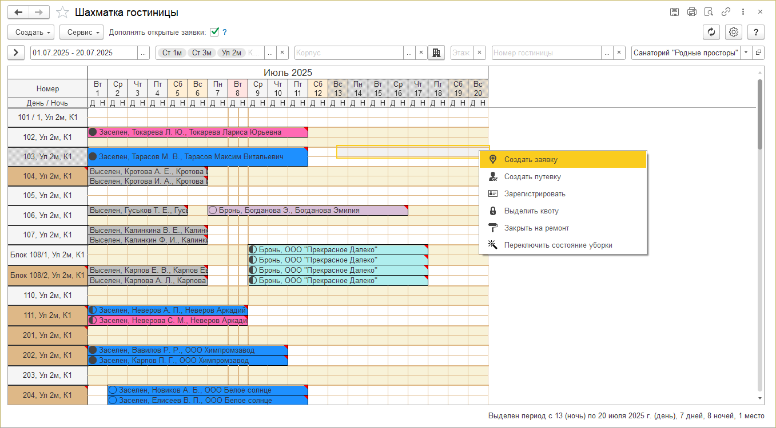Remove the 'Ул 2м' room type chip
The width and height of the screenshot is (776, 428).
[232, 53]
